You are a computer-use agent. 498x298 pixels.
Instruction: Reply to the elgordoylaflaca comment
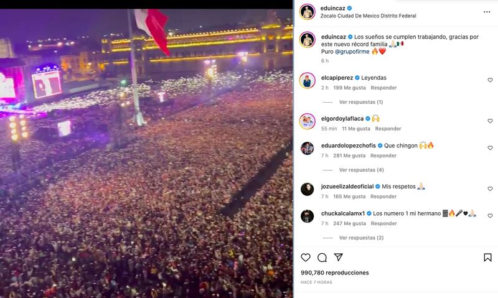coord(388,129)
